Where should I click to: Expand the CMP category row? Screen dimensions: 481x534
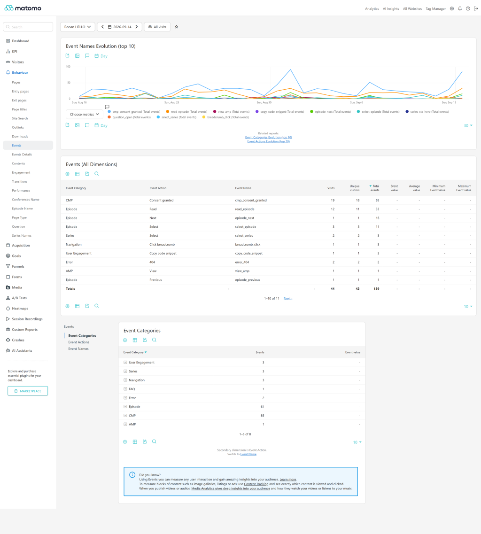(x=125, y=416)
